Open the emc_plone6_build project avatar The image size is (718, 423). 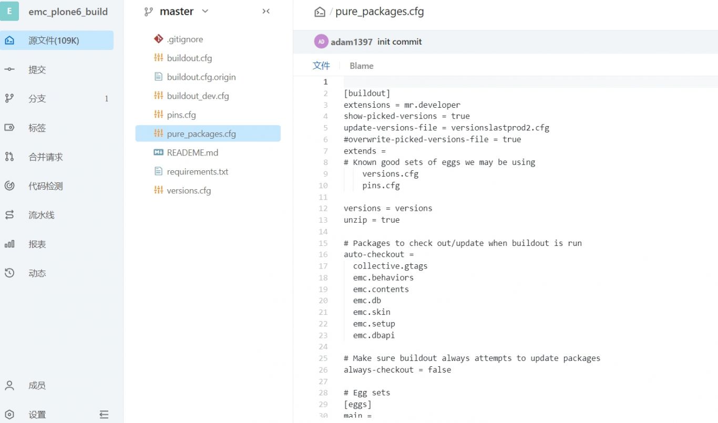9,11
